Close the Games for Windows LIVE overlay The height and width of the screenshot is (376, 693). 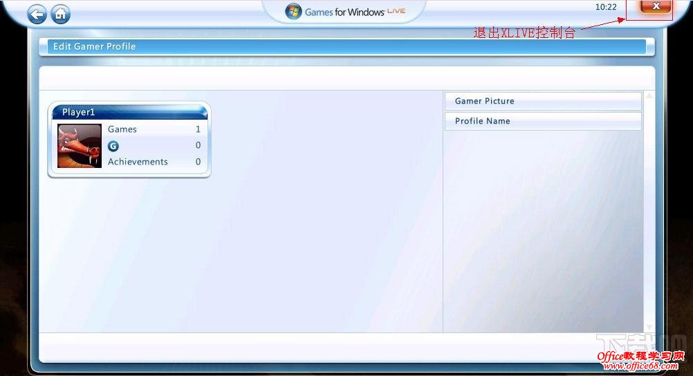(656, 7)
